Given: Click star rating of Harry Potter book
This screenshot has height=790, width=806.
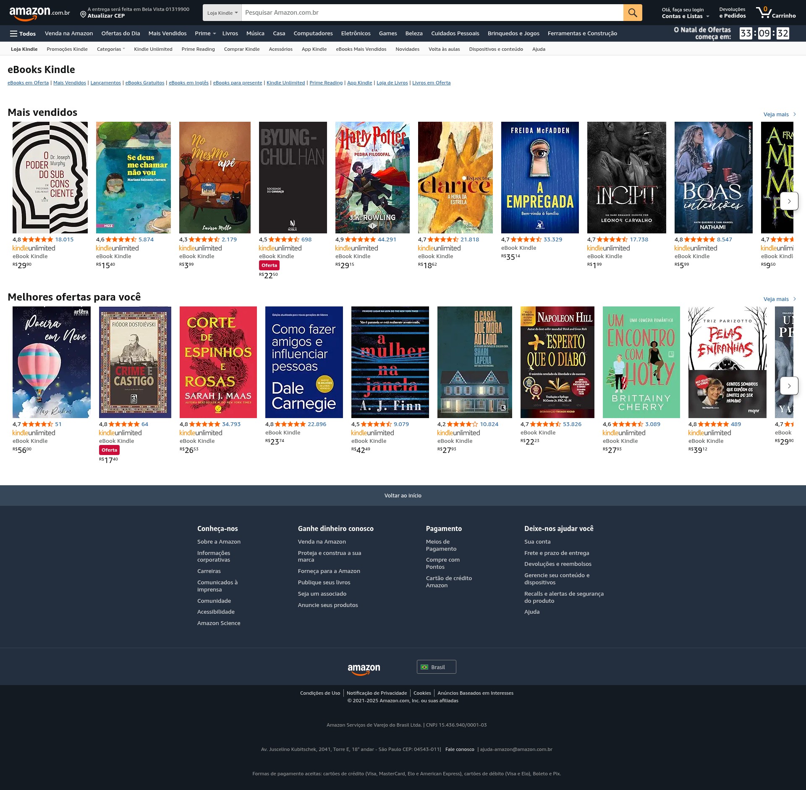Looking at the screenshot, I should pyautogui.click(x=360, y=240).
